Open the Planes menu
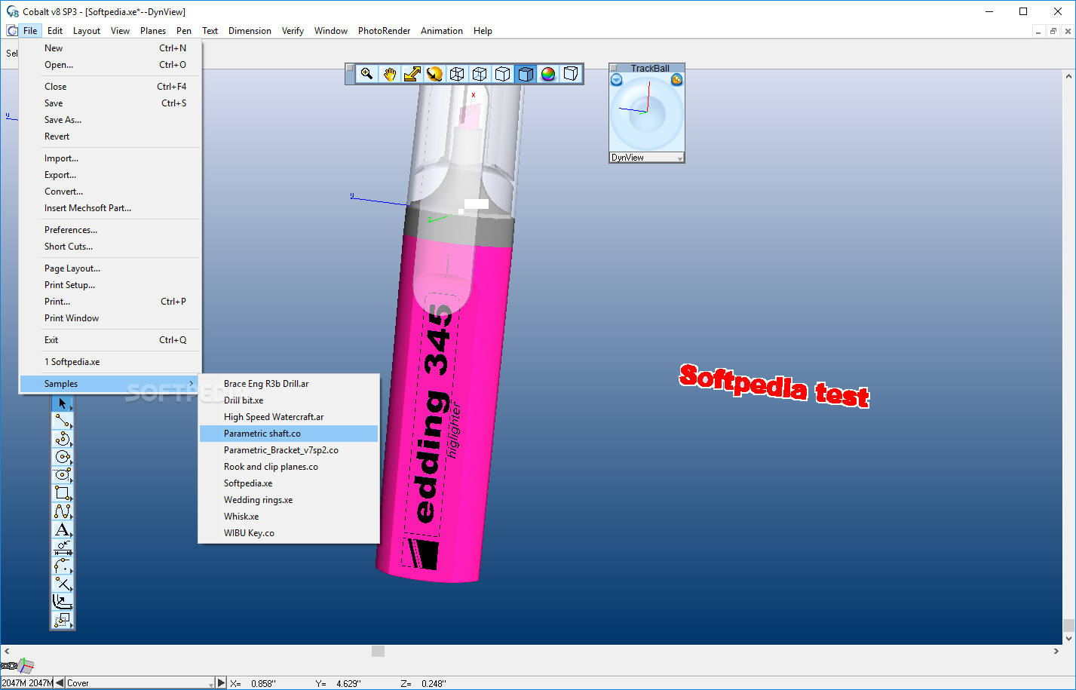 coord(153,31)
